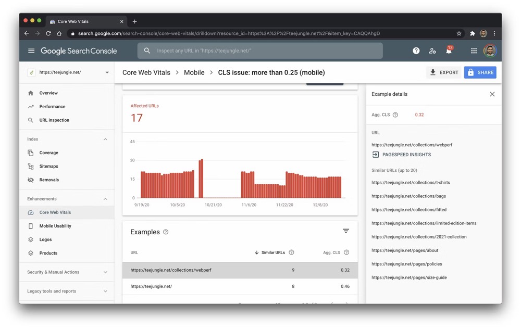Go back in browser history
This screenshot has height=329, width=521.
point(27,33)
